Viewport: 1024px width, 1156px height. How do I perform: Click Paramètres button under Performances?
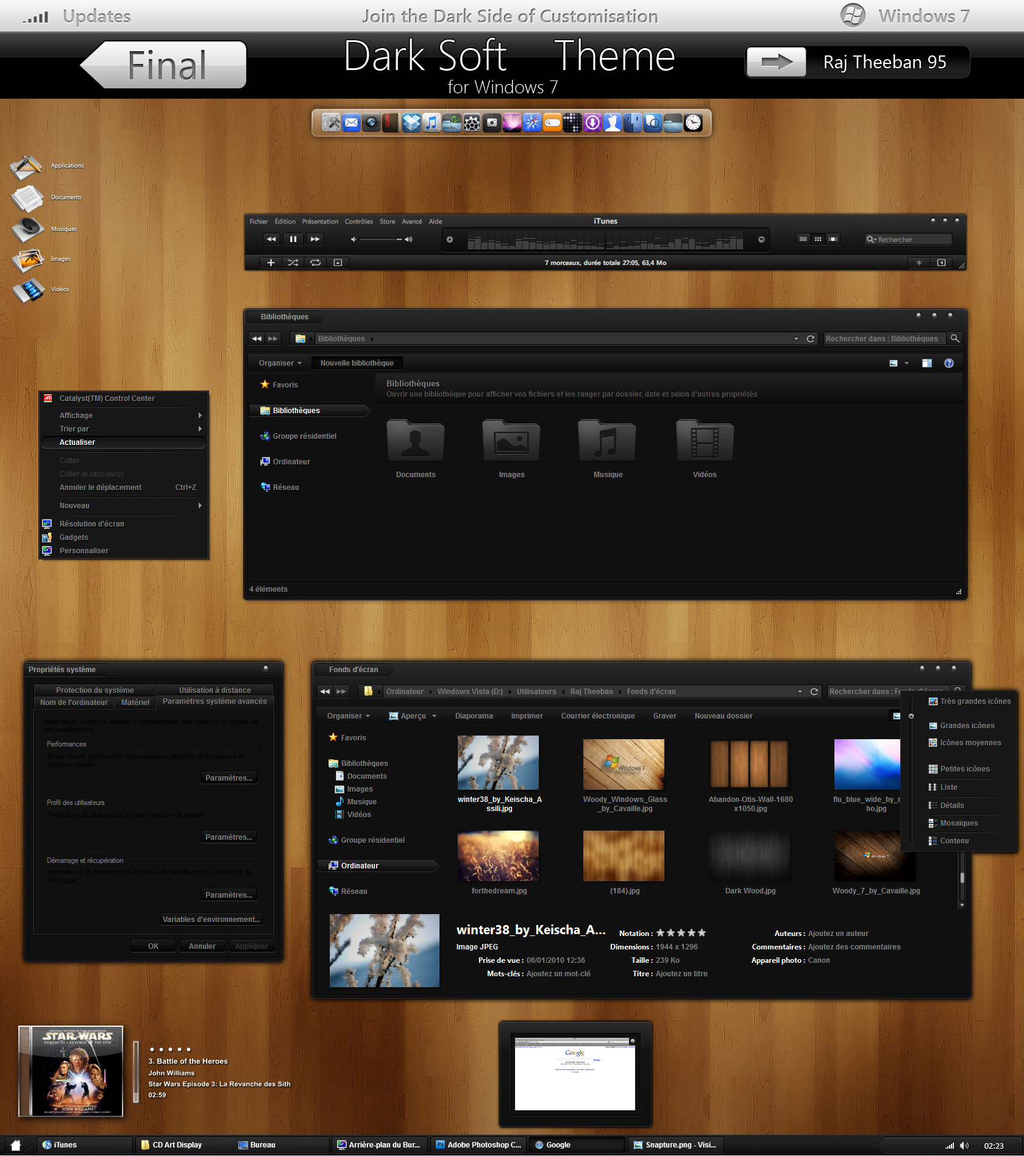pos(229,778)
